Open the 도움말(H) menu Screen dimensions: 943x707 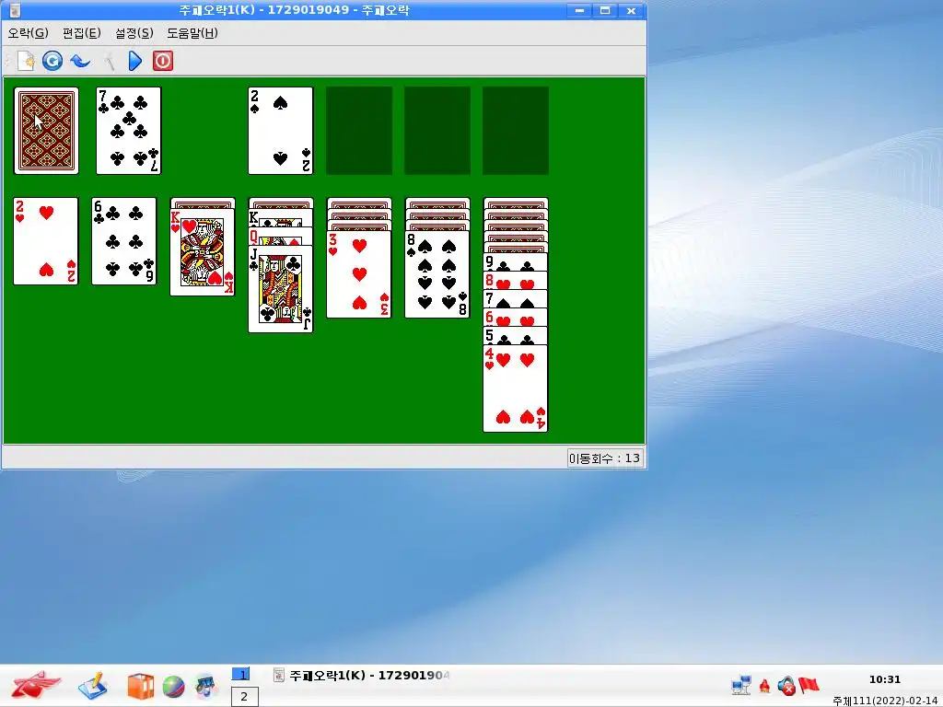click(192, 33)
